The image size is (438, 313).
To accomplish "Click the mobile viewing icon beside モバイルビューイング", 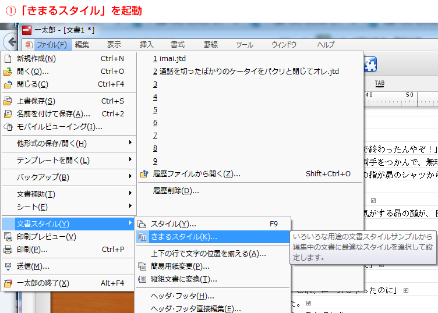I will (x=8, y=127).
